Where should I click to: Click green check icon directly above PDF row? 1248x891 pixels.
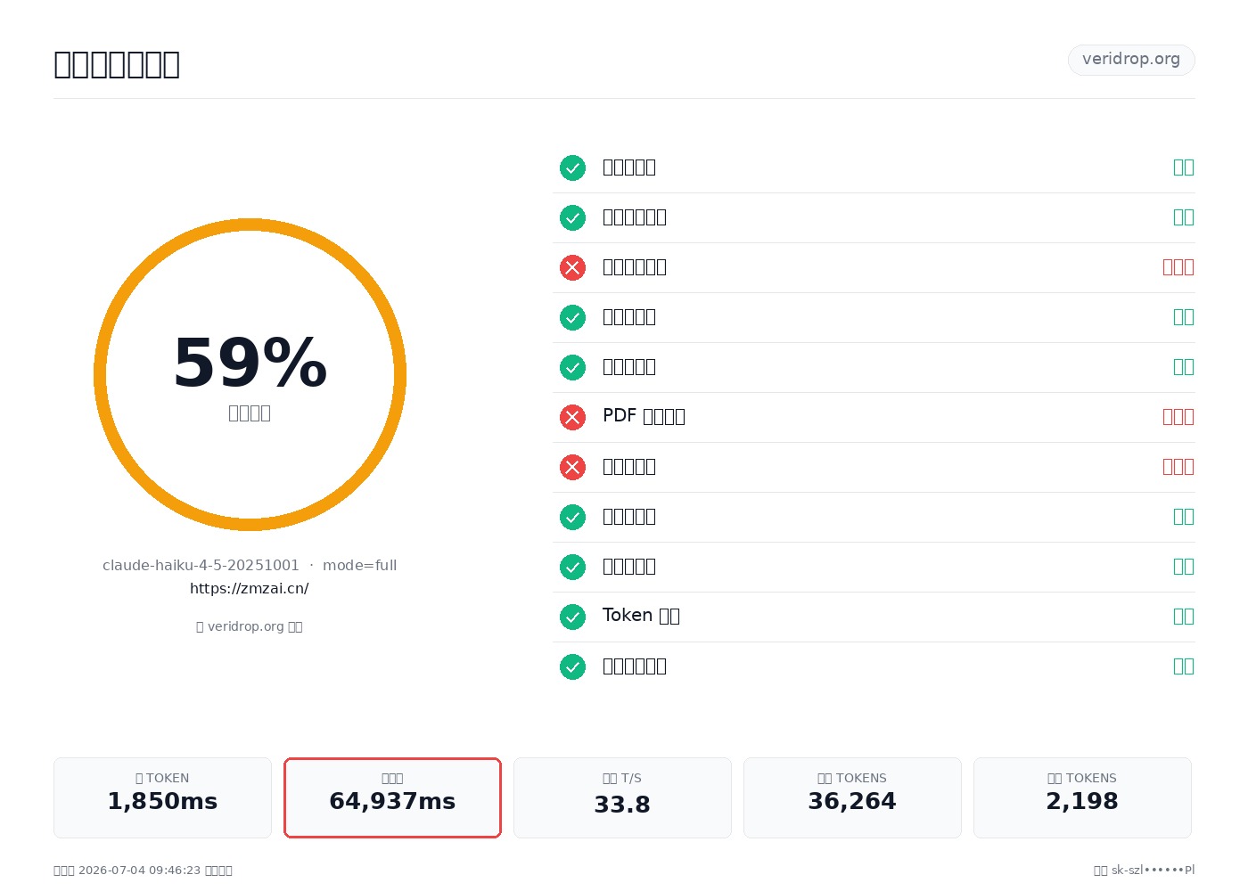[x=572, y=367]
